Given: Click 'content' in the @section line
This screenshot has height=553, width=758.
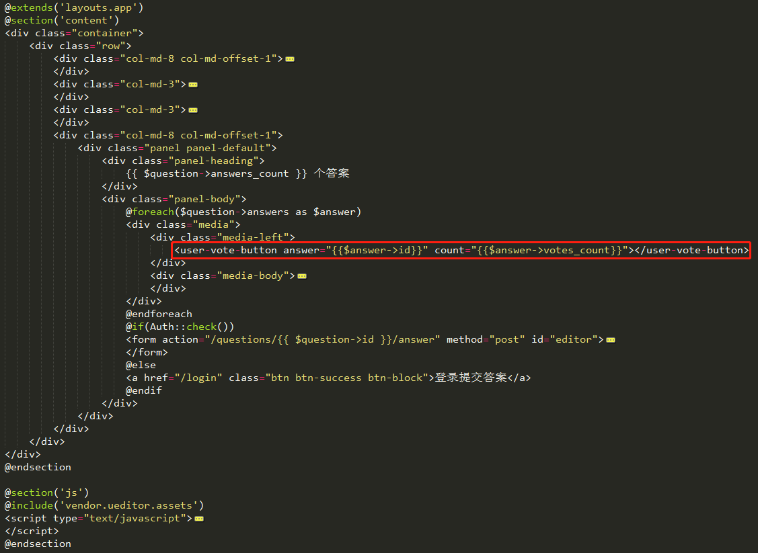Looking at the screenshot, I should 86,20.
